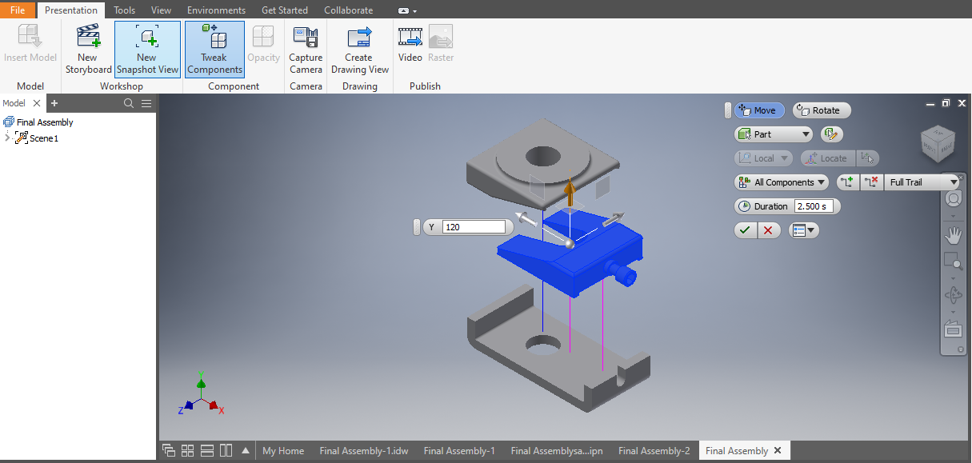Activate the Capture Camera tool

tap(306, 48)
